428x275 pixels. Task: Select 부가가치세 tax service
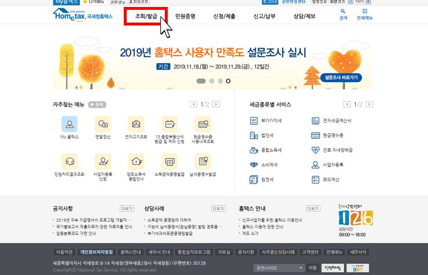pos(265,120)
